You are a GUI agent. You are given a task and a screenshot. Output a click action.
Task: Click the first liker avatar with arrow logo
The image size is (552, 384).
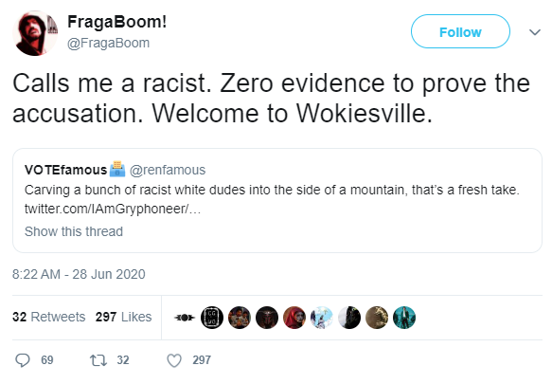click(184, 318)
